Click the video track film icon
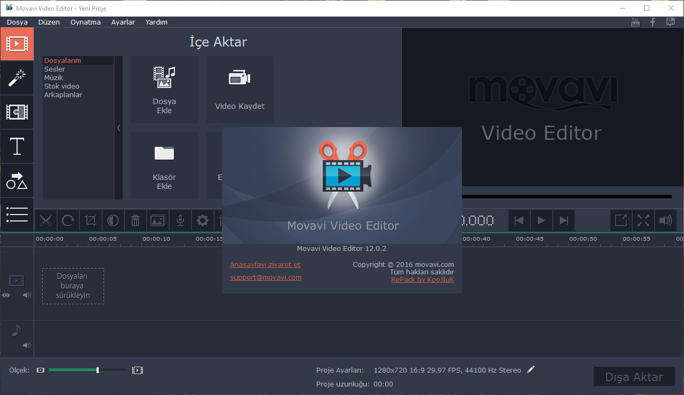 pos(17,280)
